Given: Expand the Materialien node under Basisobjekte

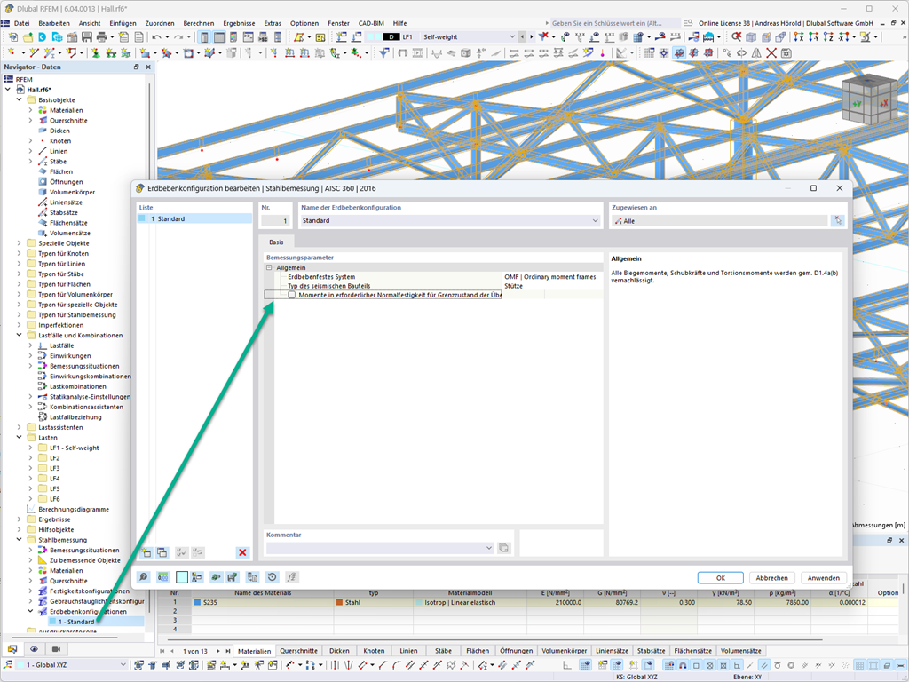Looking at the screenshot, I should [x=31, y=110].
